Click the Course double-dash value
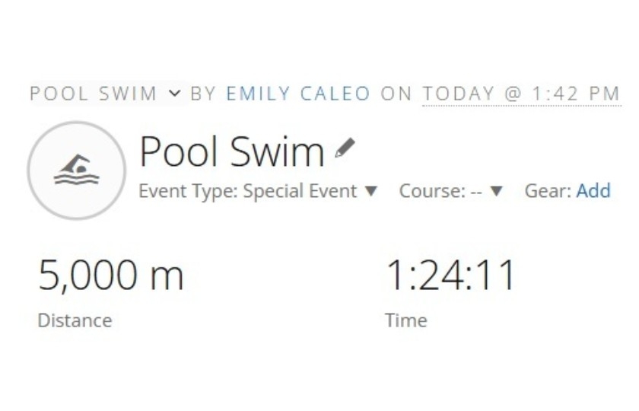 [476, 191]
